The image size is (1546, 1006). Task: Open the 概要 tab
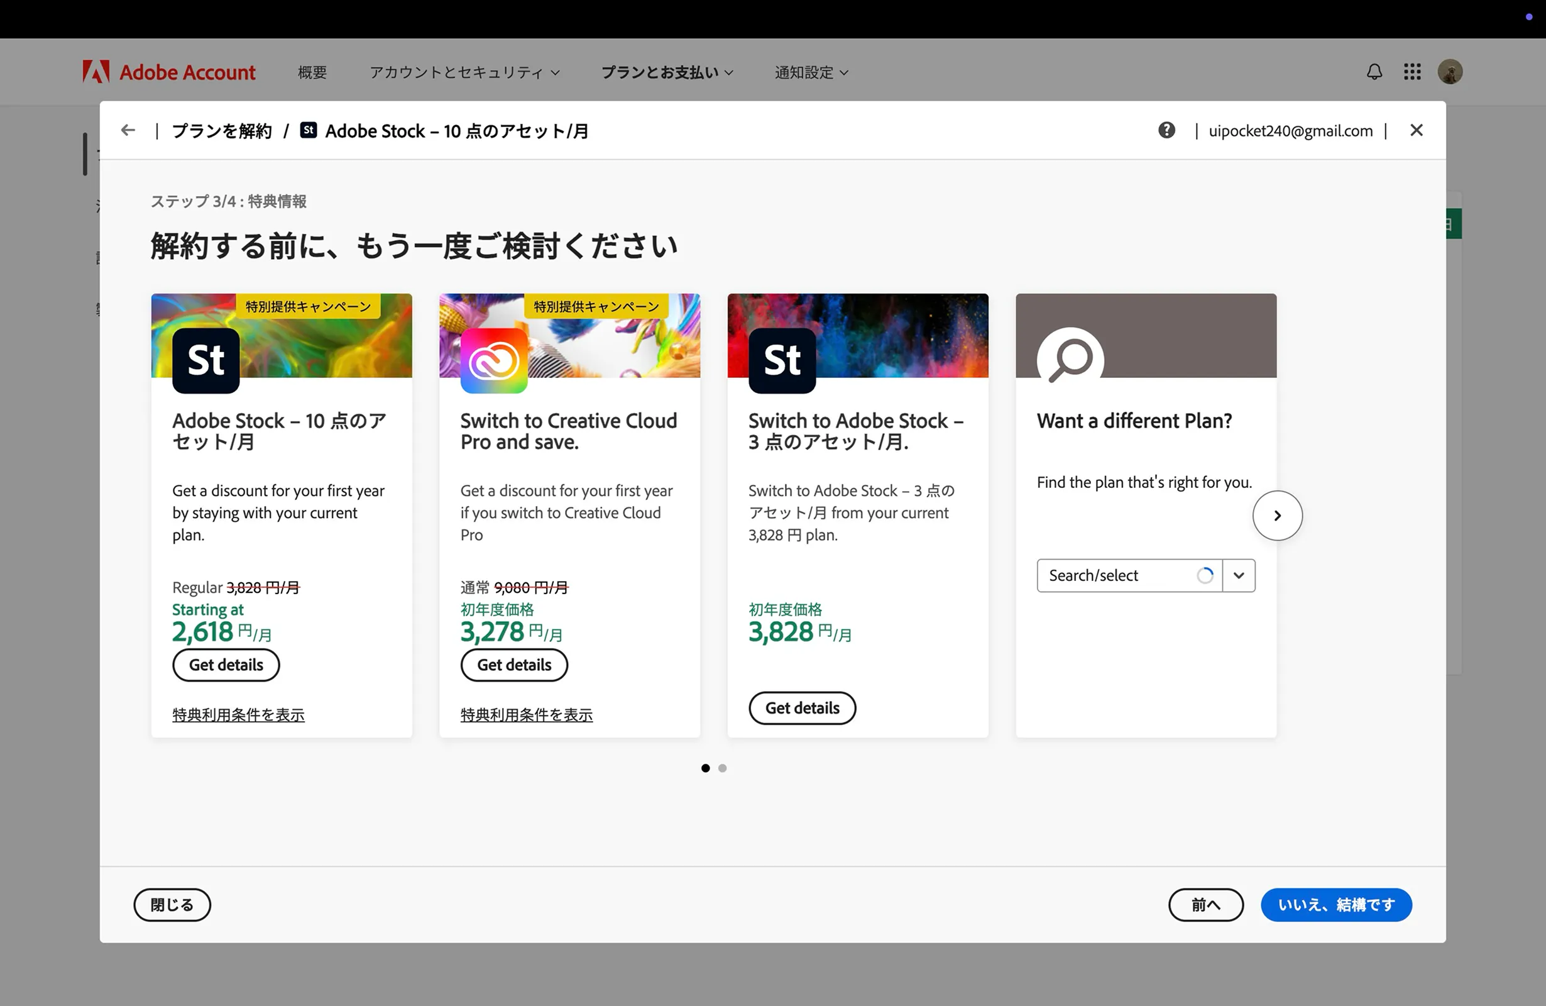click(x=312, y=72)
